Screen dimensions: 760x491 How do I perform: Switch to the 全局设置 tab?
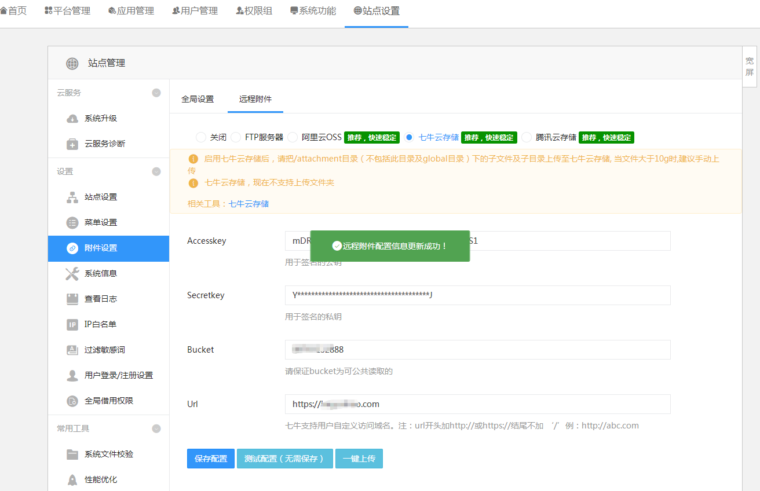pyautogui.click(x=198, y=99)
